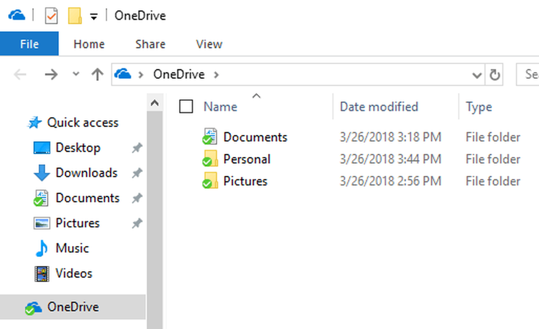This screenshot has height=329, width=539.
Task: Click the date 3/26/2018 3:18 PM
Action: pos(390,137)
